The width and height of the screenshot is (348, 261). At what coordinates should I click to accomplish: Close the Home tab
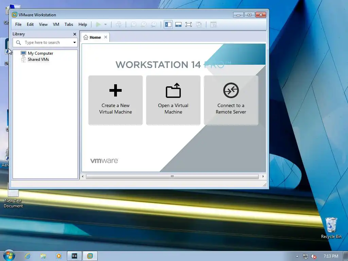pos(106,37)
